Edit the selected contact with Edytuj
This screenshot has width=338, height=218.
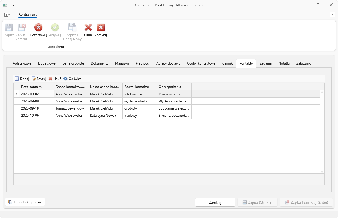coord(39,79)
